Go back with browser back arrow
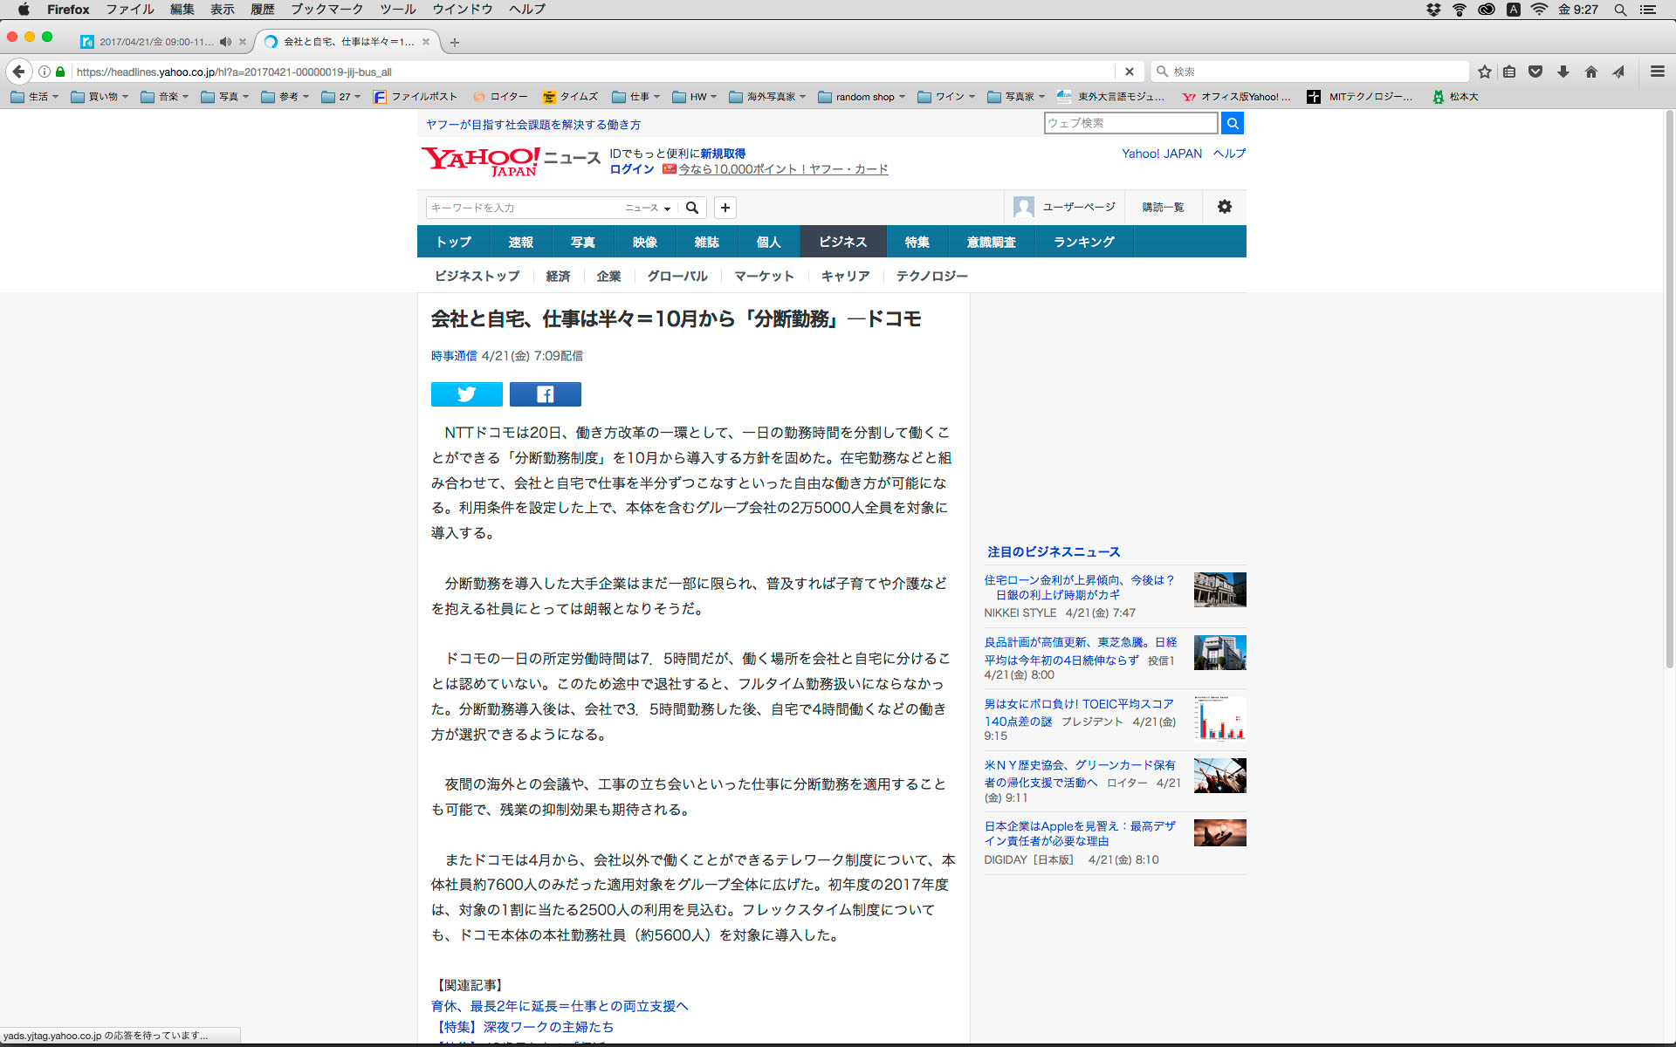The width and height of the screenshot is (1676, 1047). point(19,72)
